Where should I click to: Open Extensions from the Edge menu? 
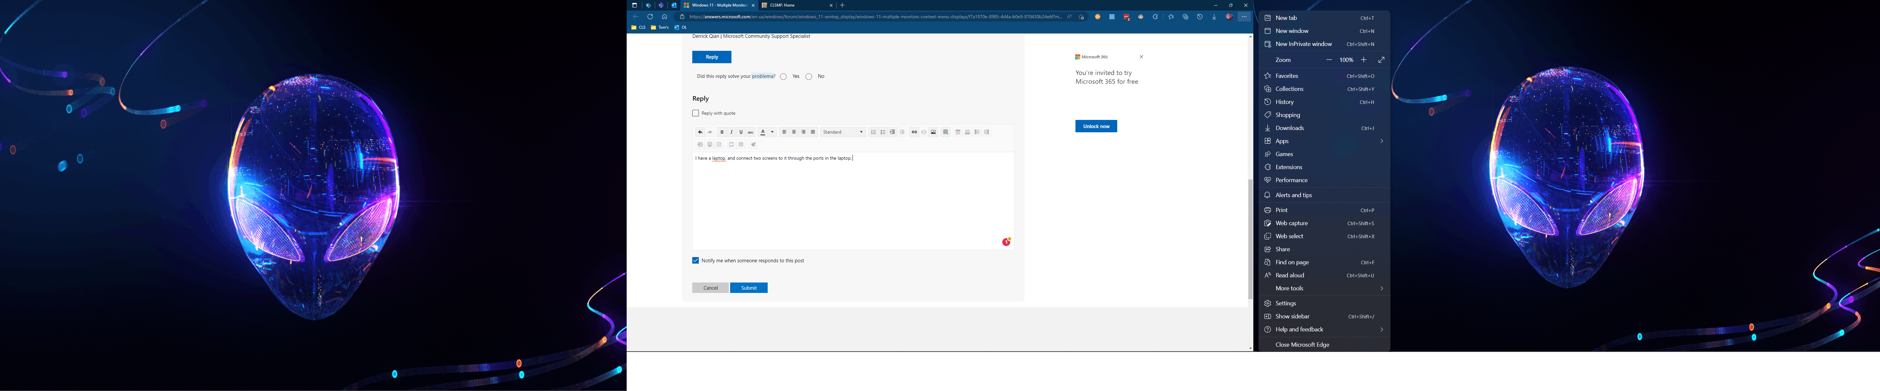coord(1289,167)
